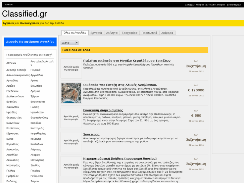Open ΕΓΓΡΑΦΗ ΧΡΗΣΤΗ registration link
The image size is (244, 183).
pos(215,5)
